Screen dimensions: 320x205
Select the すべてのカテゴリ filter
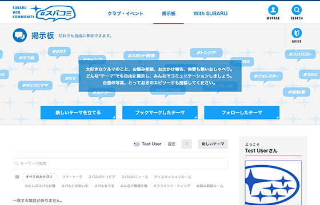coord(39,177)
